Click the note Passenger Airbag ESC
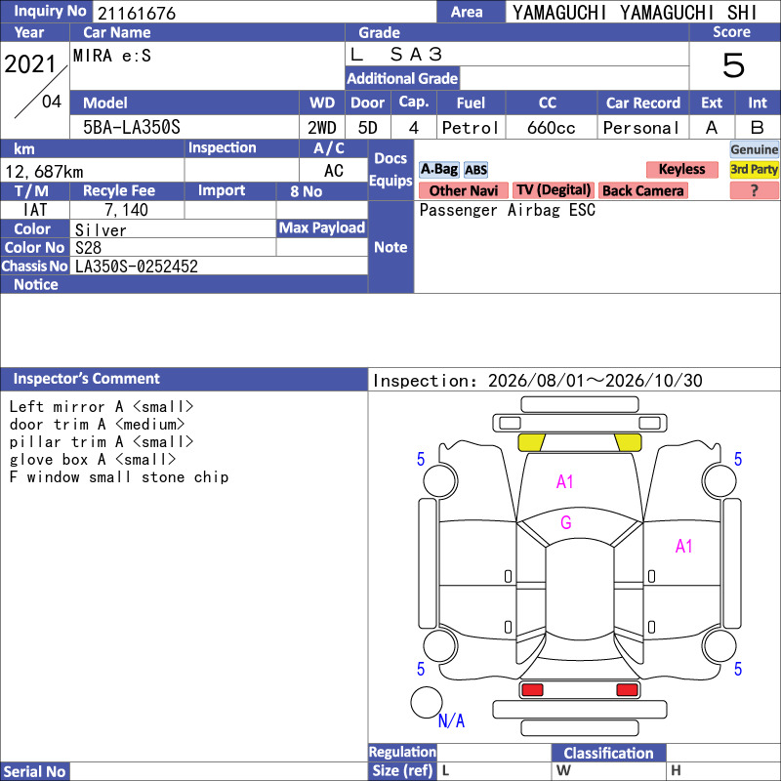 [x=508, y=210]
